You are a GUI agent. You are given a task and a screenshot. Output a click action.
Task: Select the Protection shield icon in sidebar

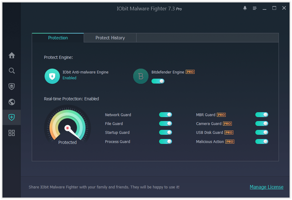(12, 117)
